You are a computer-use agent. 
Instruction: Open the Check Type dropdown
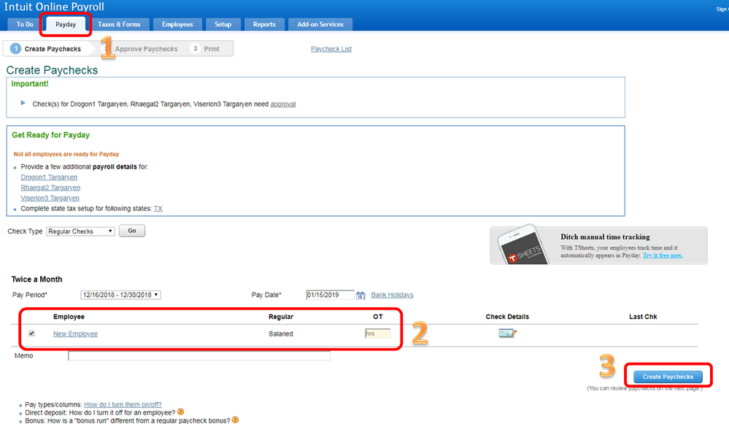(80, 231)
